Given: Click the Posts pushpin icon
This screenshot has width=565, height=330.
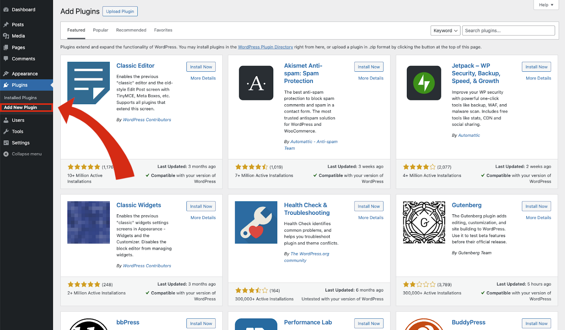Looking at the screenshot, I should coord(6,24).
